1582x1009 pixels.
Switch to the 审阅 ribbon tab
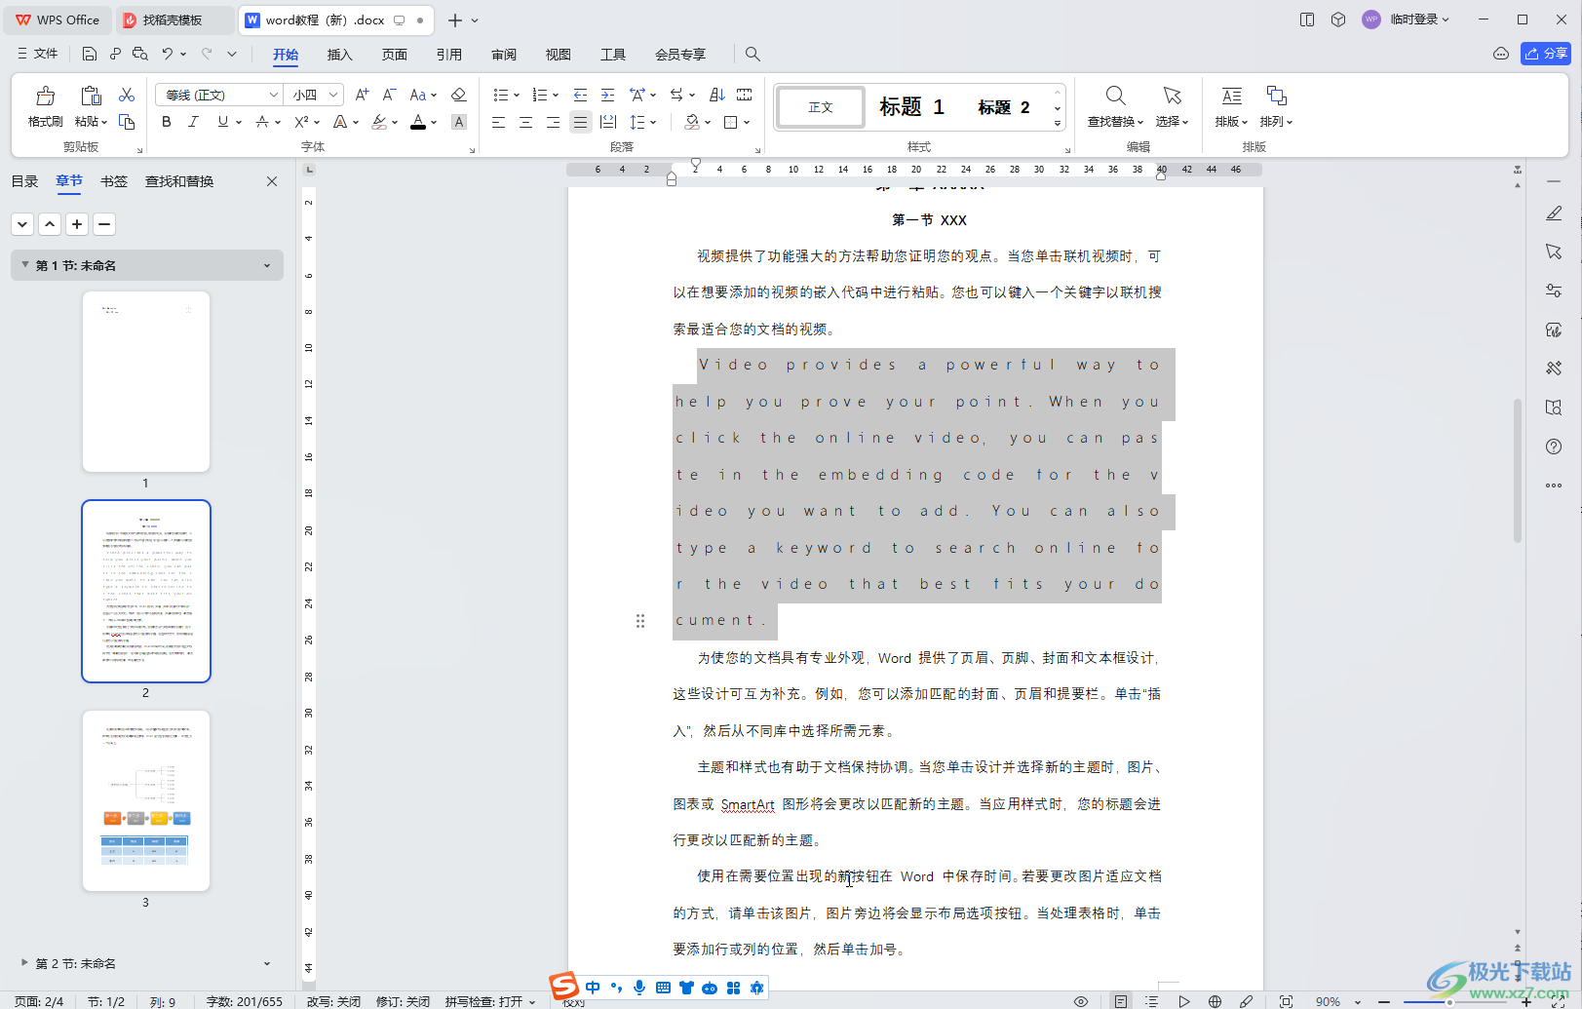pos(504,55)
